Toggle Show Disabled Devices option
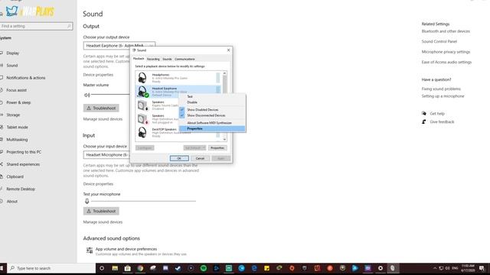 click(202, 110)
